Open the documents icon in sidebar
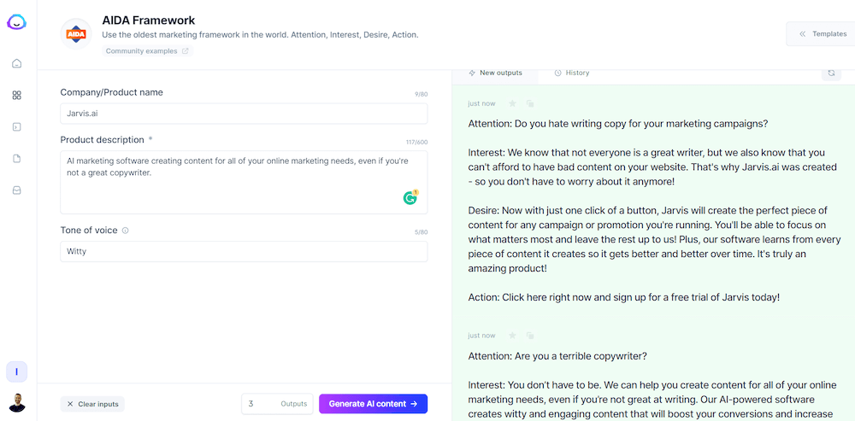The image size is (855, 421). tap(16, 159)
